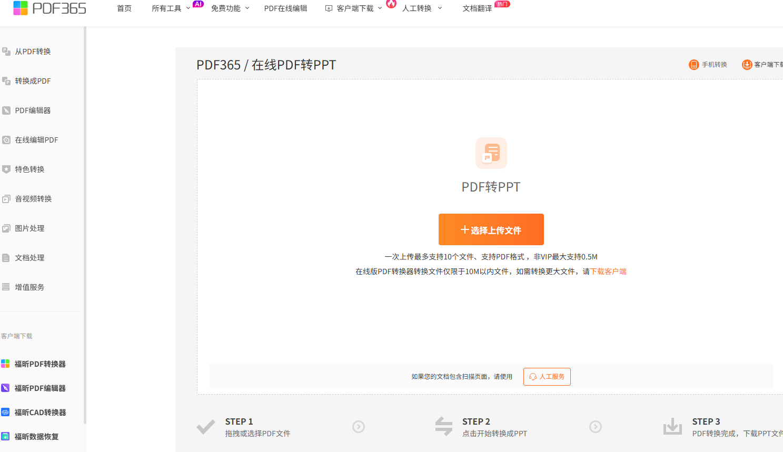
Task: Go to 首页 in the top navigation
Action: click(x=124, y=8)
